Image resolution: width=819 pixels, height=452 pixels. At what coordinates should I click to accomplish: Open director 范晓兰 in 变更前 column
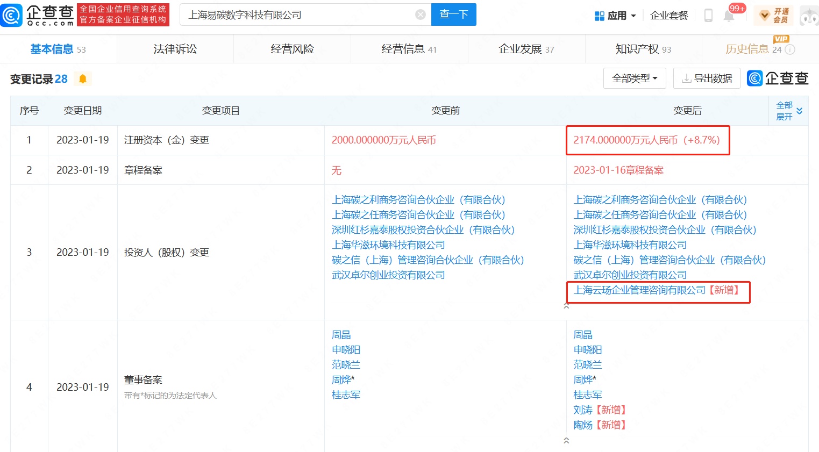pyautogui.click(x=346, y=365)
